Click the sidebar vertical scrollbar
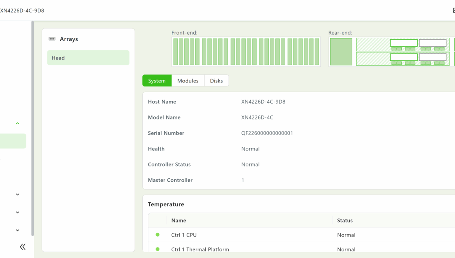 coord(33,128)
